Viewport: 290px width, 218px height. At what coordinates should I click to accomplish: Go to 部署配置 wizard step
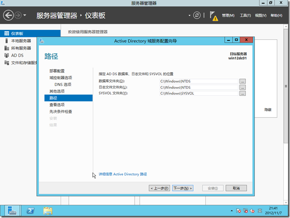click(57, 71)
